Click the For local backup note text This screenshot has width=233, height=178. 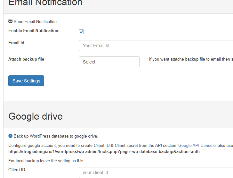click(46, 161)
